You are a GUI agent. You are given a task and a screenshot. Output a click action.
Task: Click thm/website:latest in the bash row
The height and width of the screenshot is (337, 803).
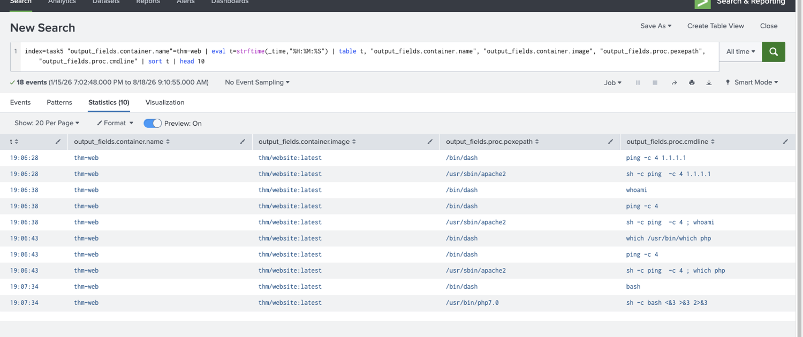pyautogui.click(x=290, y=286)
